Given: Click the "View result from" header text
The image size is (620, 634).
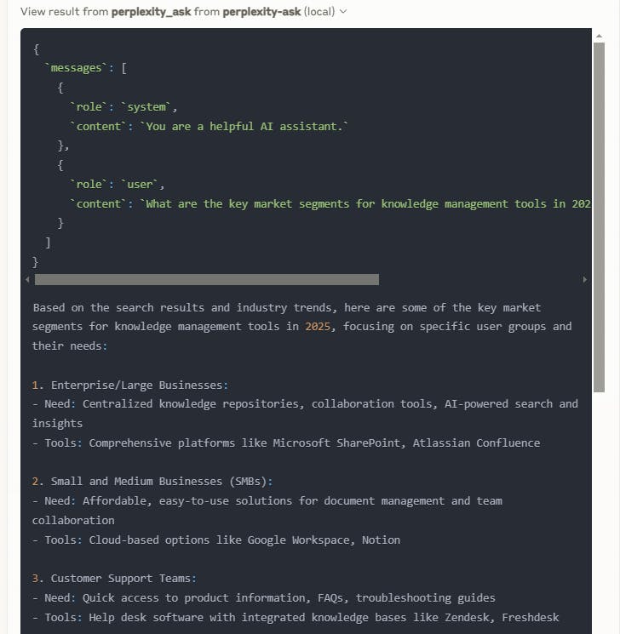Looking at the screenshot, I should tap(64, 12).
